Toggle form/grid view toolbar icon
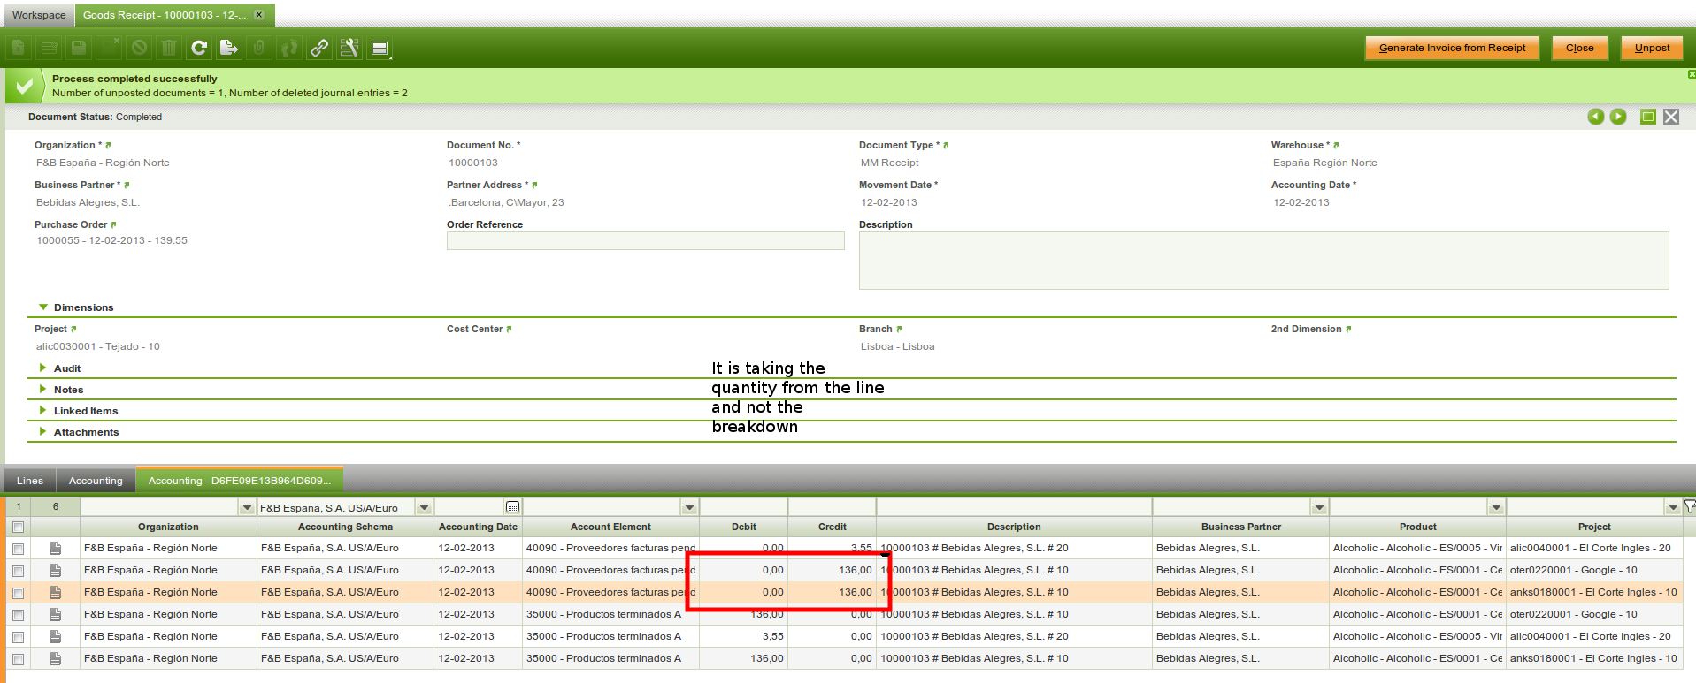The image size is (1696, 683). click(x=380, y=48)
